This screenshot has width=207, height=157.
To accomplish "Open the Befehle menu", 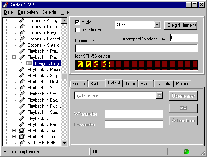I will coord(49,12).
